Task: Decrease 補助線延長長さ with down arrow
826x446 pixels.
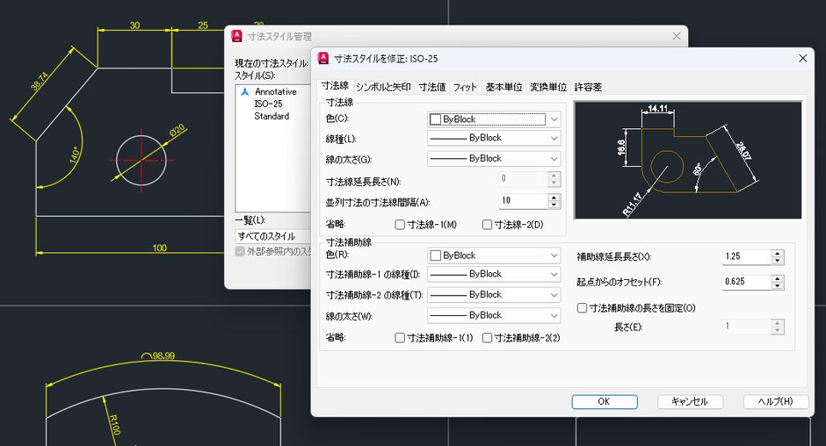Action: point(778,261)
